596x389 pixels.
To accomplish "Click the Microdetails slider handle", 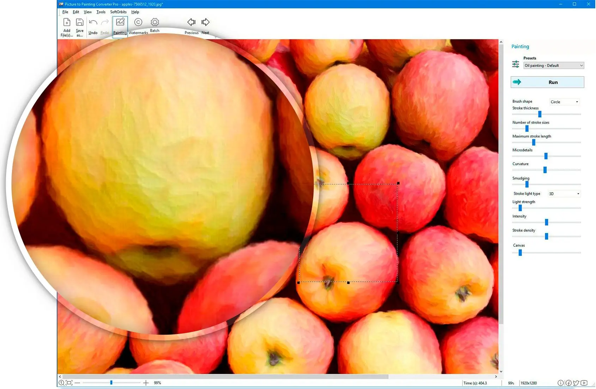I will (x=546, y=156).
